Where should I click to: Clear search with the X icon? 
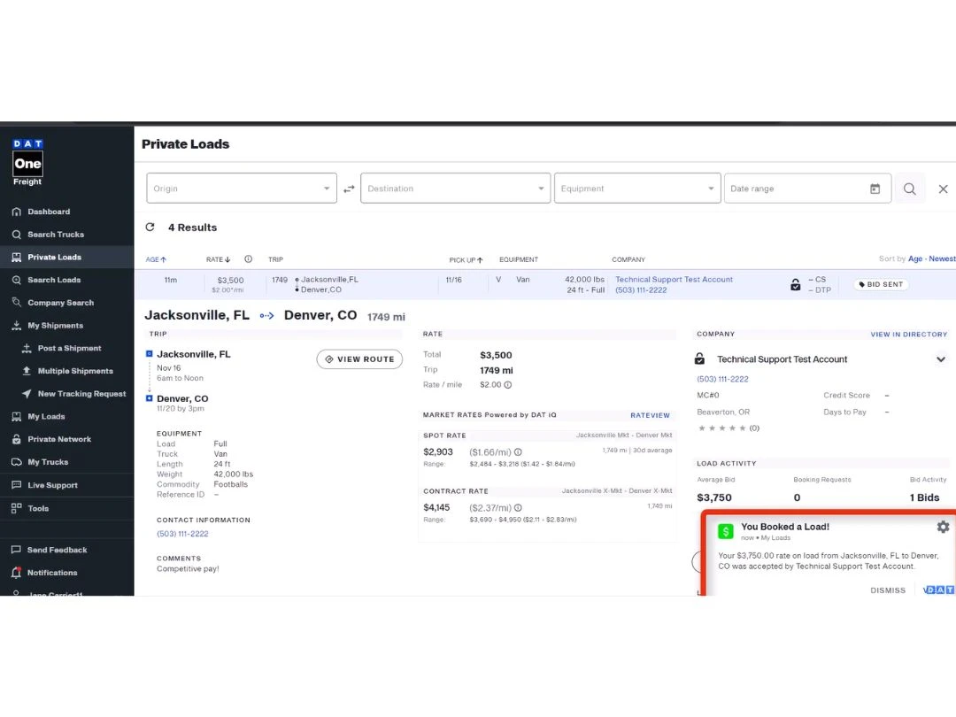943,189
